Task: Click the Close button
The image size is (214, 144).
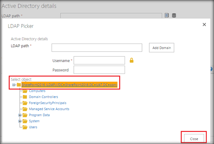Action: click(194, 138)
